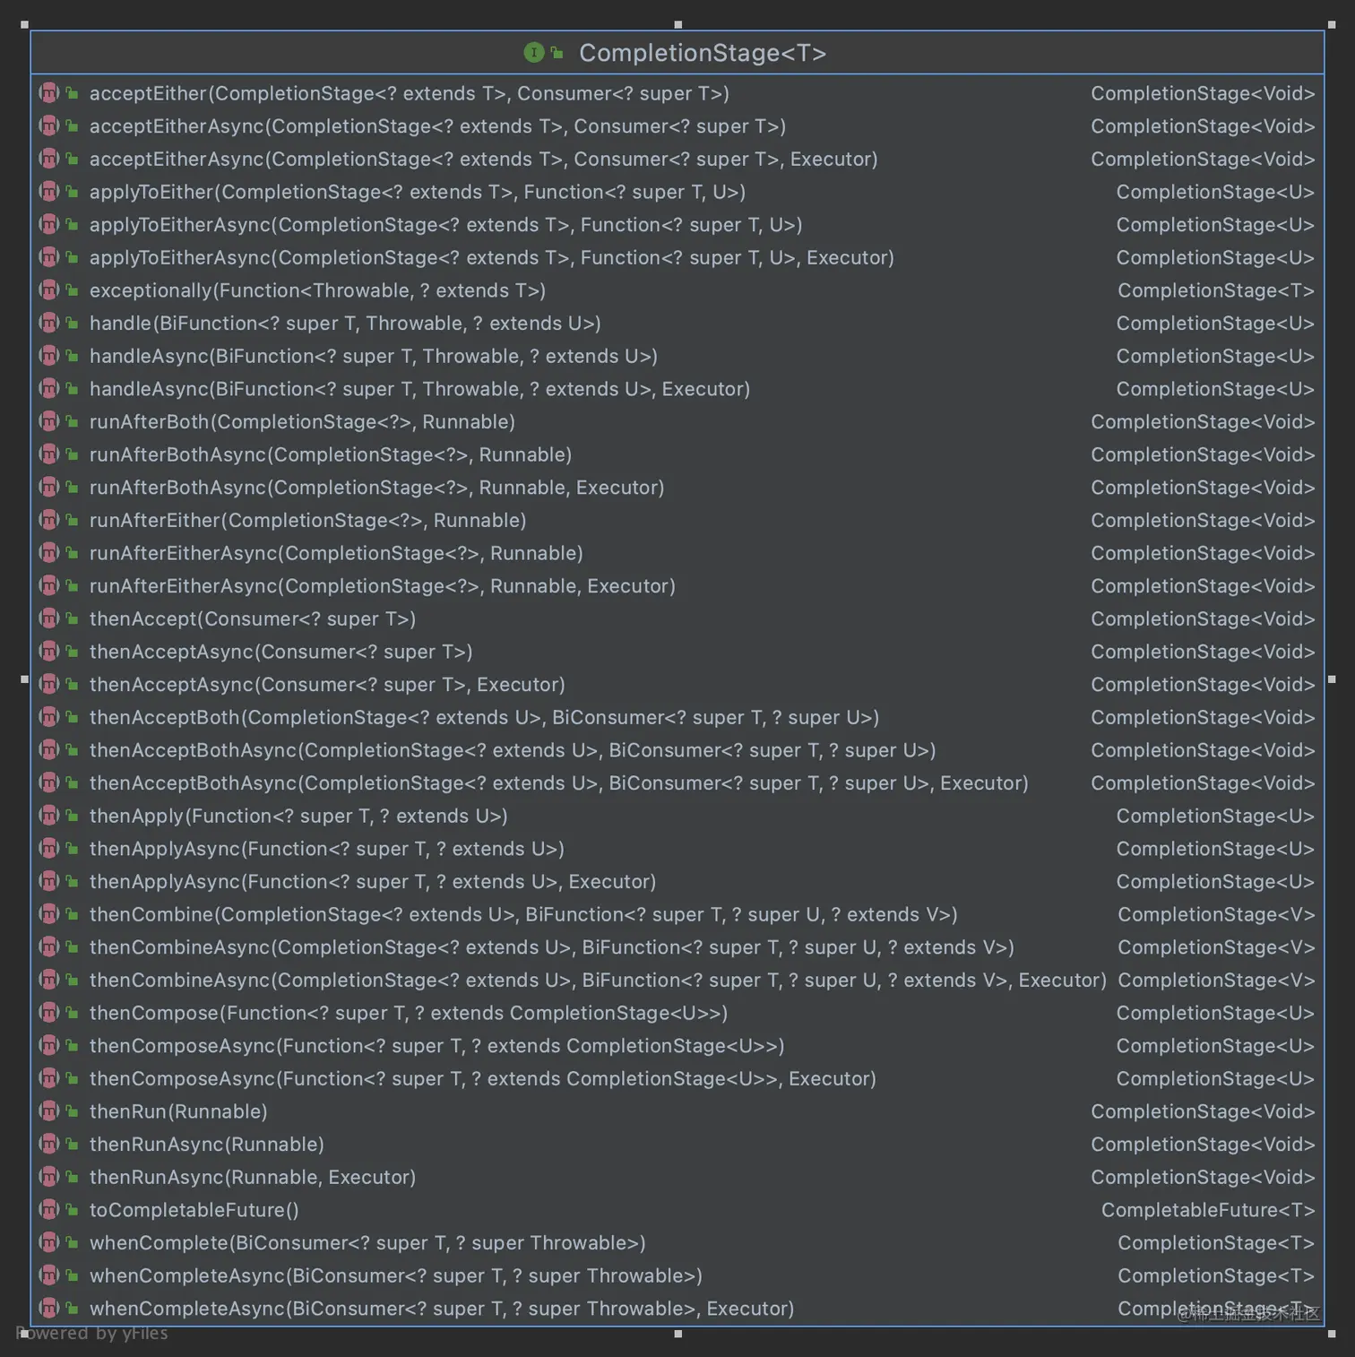Image resolution: width=1355 pixels, height=1357 pixels.
Task: Click the public visibility icon beside thenCompose
Action: pyautogui.click(x=73, y=1014)
